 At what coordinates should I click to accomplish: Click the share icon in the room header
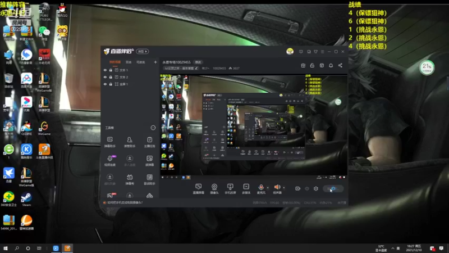(x=340, y=65)
